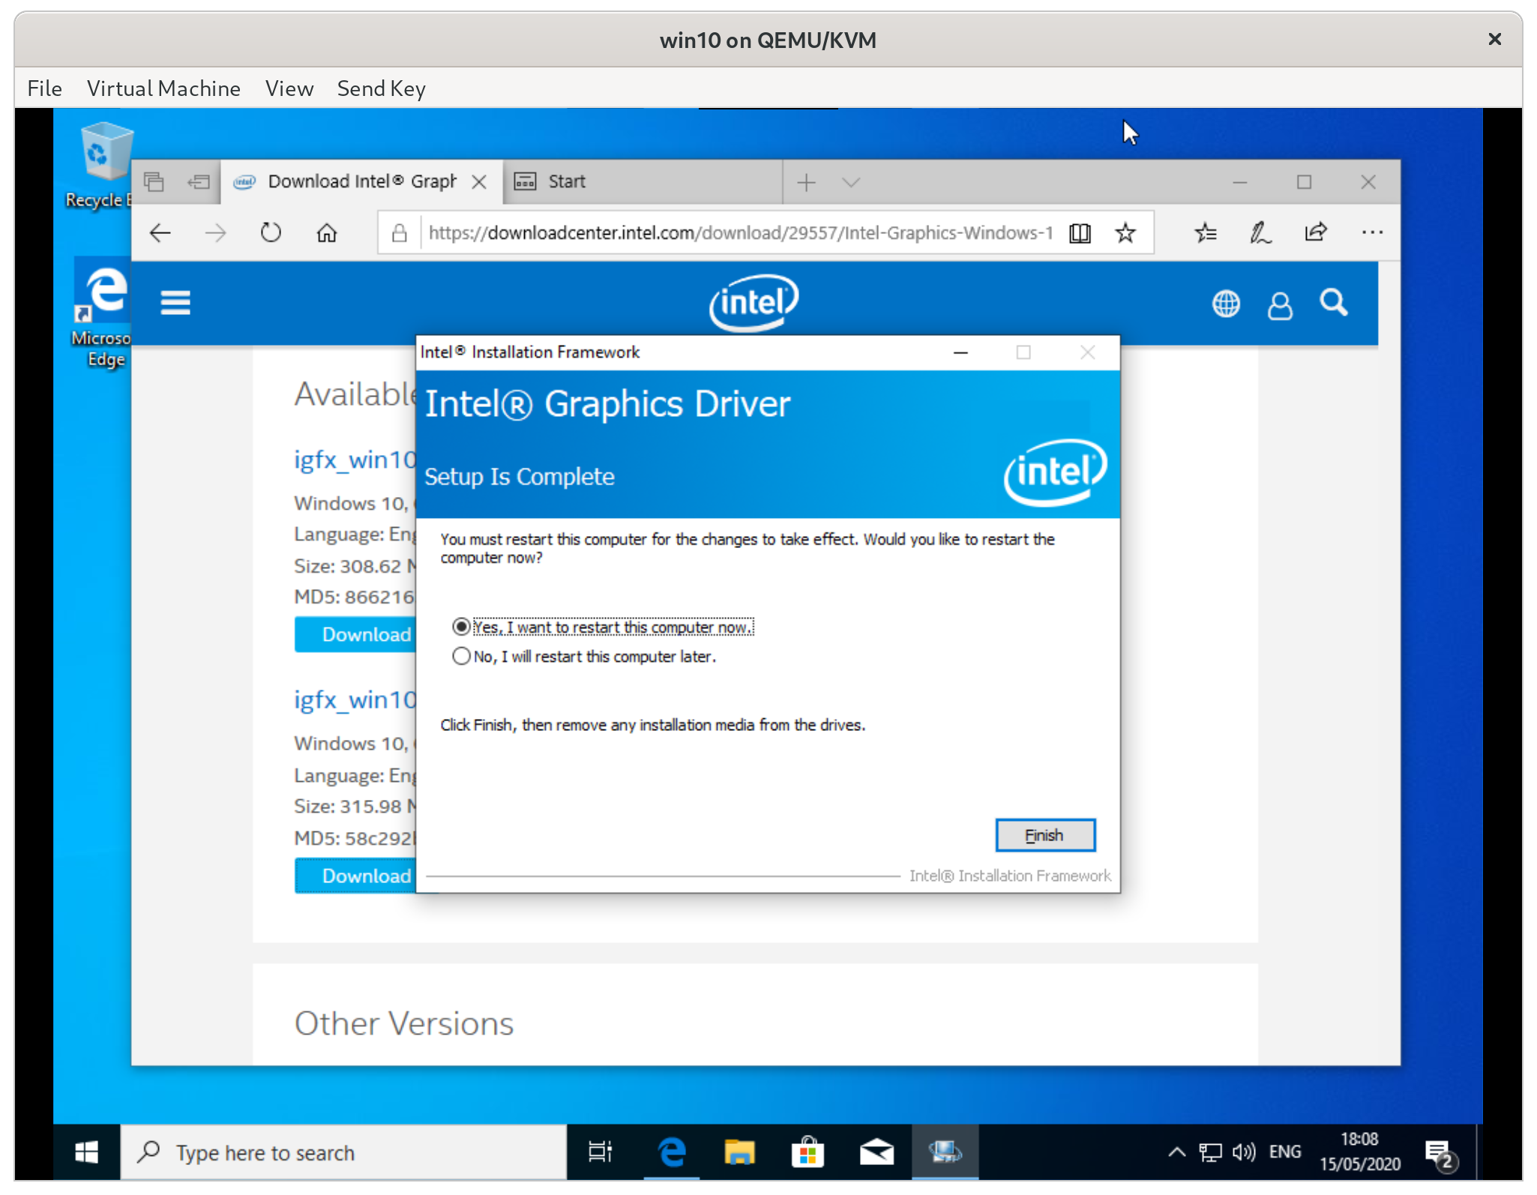This screenshot has width=1537, height=1195.
Task: Click the 'Type here to search' taskbar box
Action: pos(343,1152)
